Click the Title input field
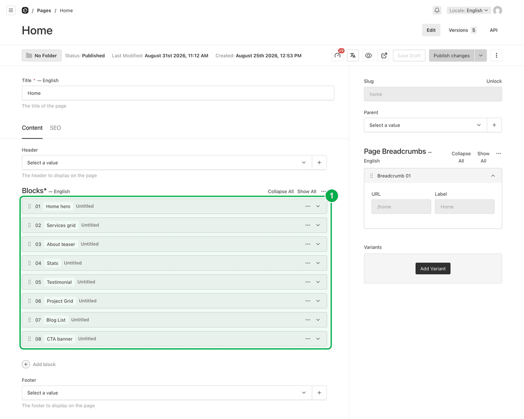The width and height of the screenshot is (524, 419). 178,93
